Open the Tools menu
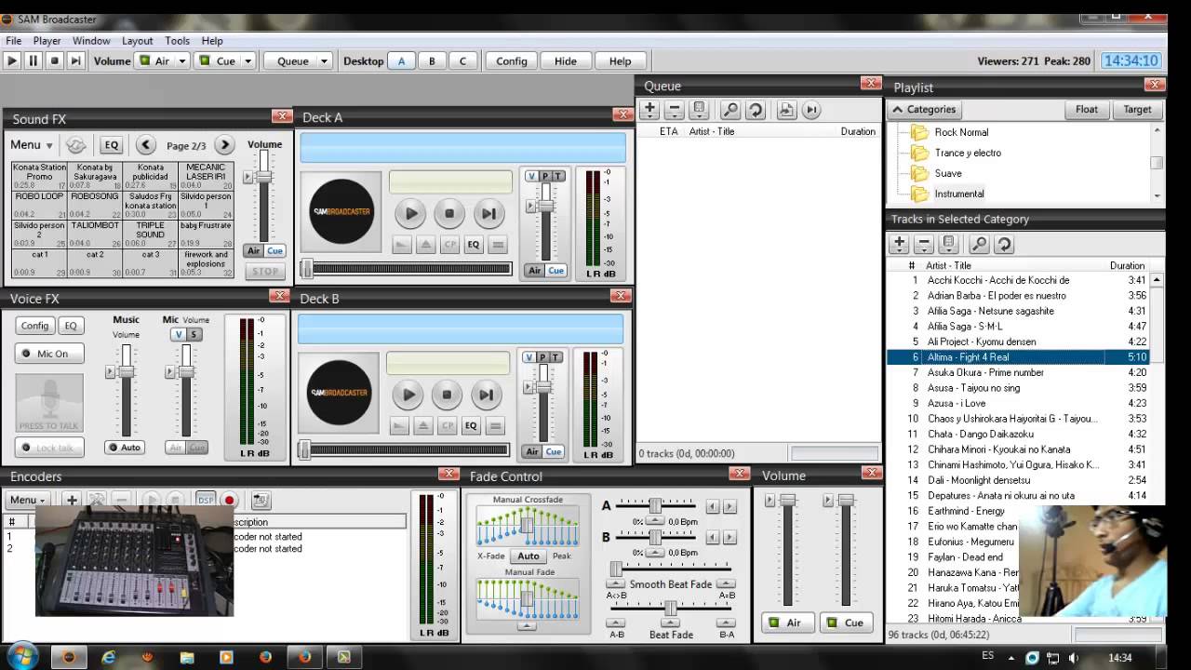This screenshot has height=670, width=1191. [x=177, y=41]
